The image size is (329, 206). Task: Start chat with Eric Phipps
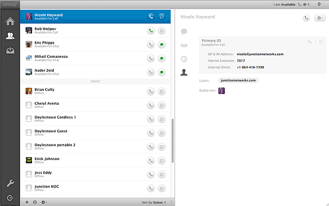click(x=162, y=44)
